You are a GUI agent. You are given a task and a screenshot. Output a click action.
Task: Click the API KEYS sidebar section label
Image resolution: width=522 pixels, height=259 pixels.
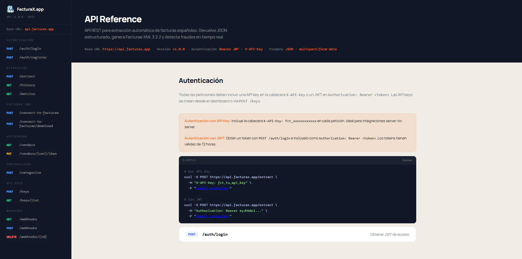[x=15, y=183]
